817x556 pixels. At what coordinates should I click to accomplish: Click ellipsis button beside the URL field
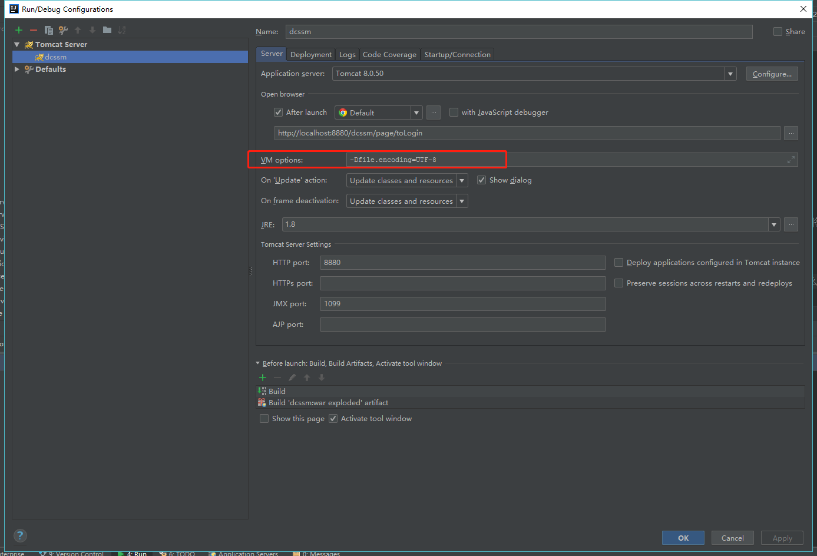pyautogui.click(x=791, y=133)
